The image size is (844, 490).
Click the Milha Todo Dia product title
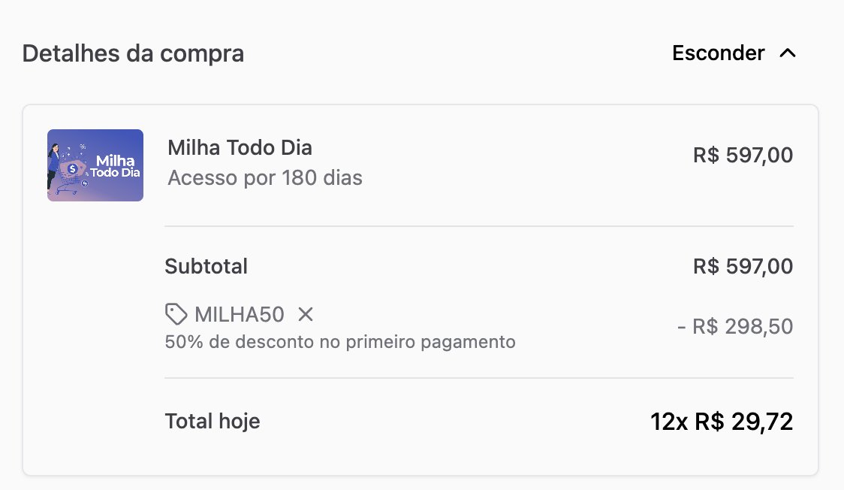point(240,147)
